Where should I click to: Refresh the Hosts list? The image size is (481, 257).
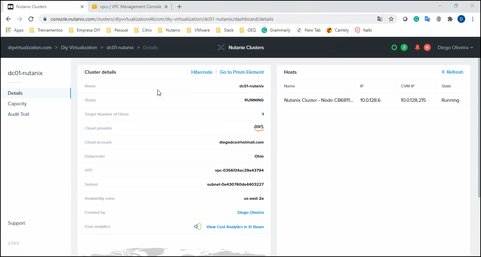[x=452, y=72]
